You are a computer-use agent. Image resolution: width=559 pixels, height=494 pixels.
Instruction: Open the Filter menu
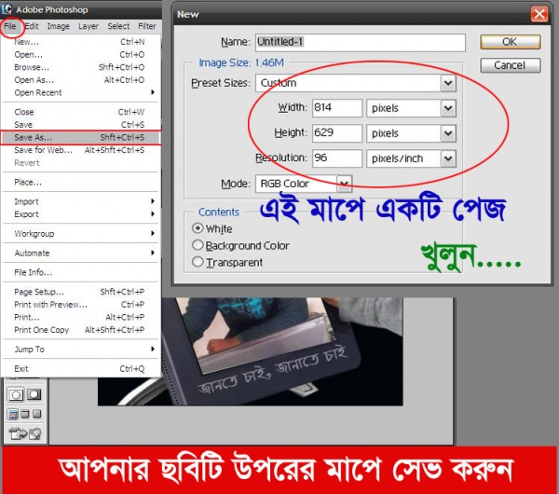(147, 26)
